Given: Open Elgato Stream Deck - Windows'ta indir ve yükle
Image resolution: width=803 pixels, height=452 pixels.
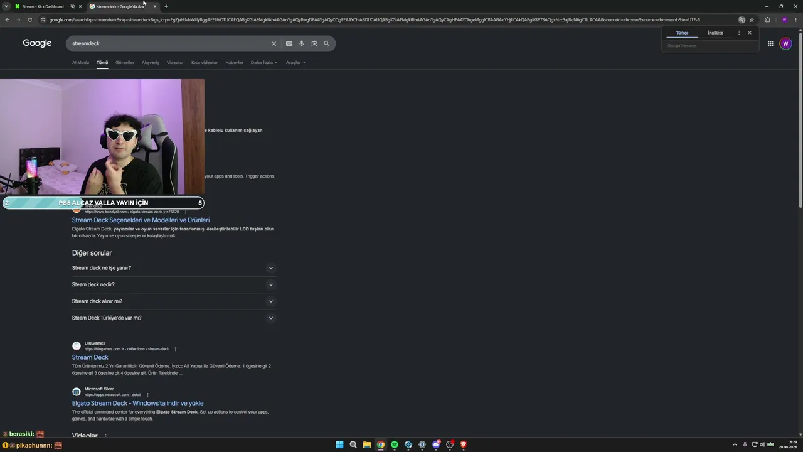Looking at the screenshot, I should pyautogui.click(x=137, y=403).
